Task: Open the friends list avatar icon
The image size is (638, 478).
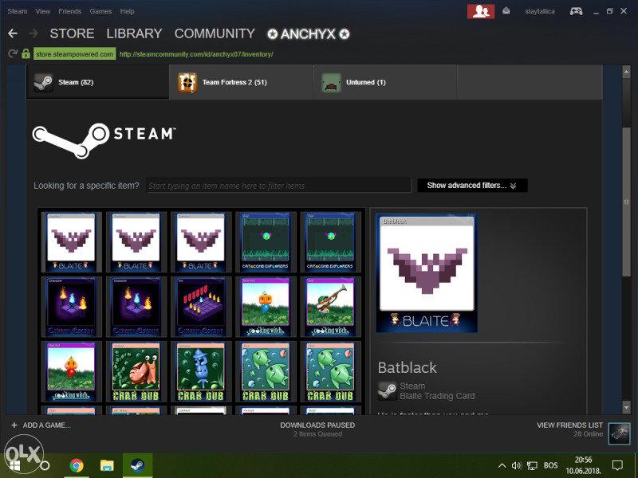Action: tap(619, 433)
